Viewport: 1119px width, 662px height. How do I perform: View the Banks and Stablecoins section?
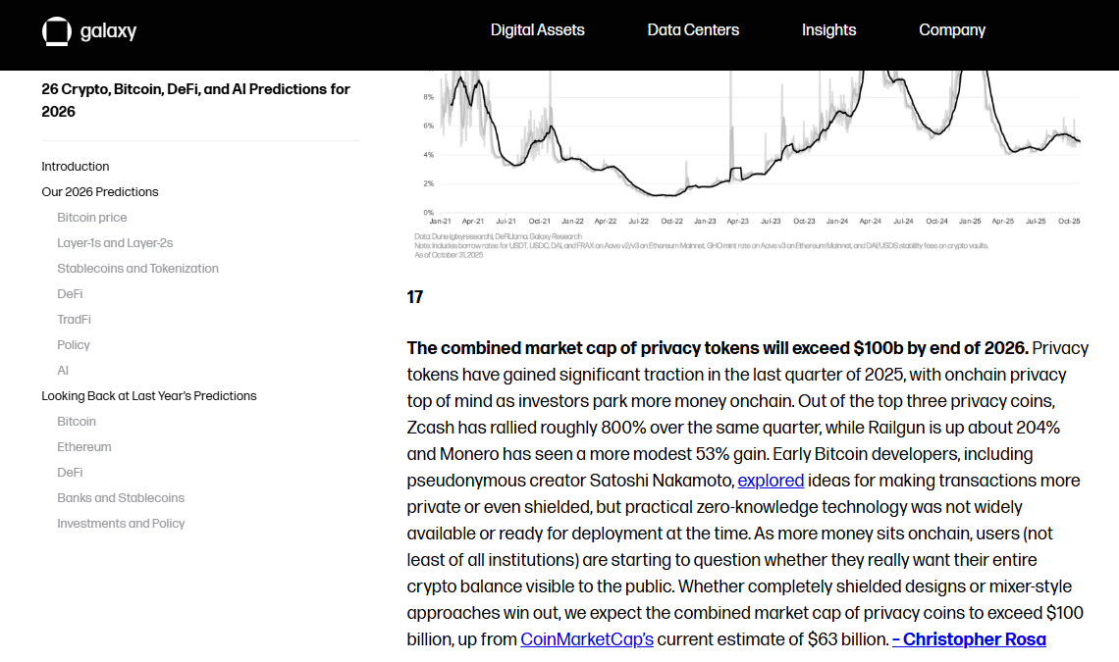pos(120,497)
